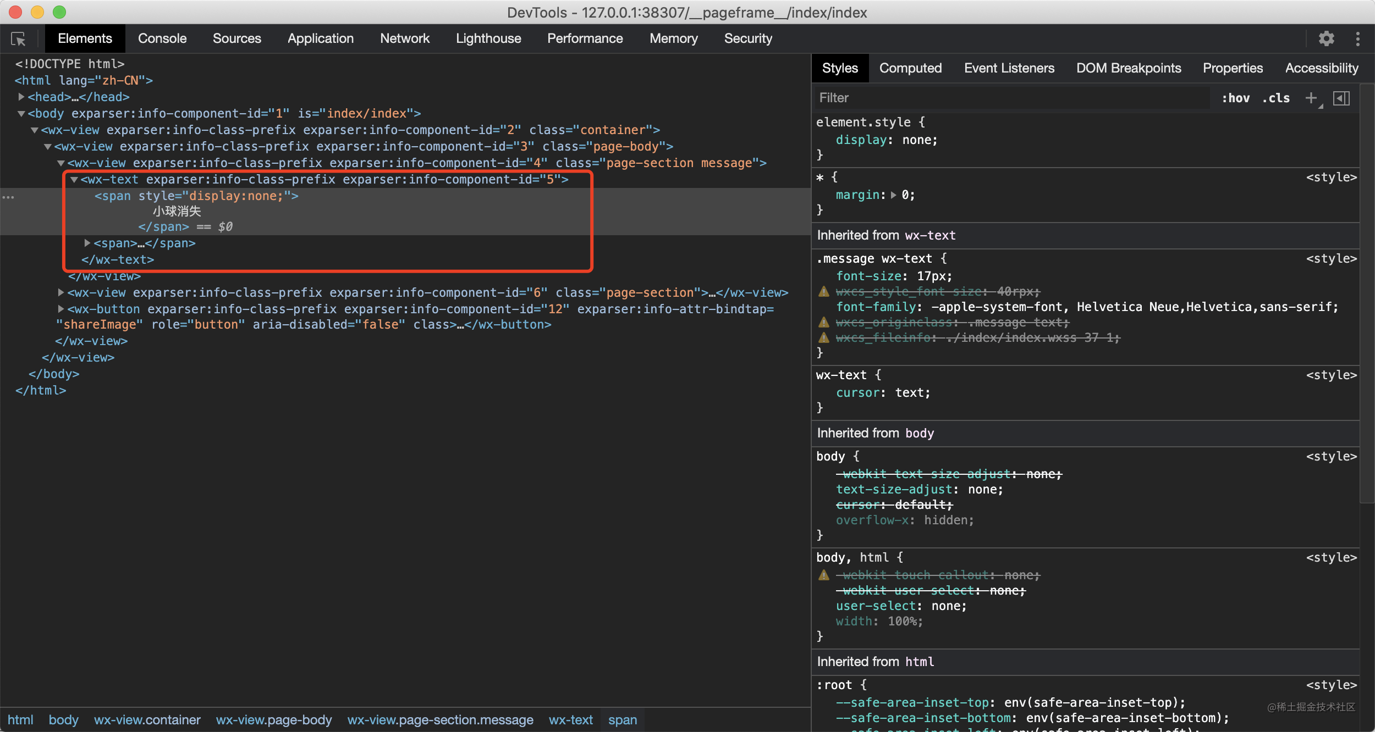Open <style> source link for * rule
Screen dimensions: 1375x732
click(1332, 178)
